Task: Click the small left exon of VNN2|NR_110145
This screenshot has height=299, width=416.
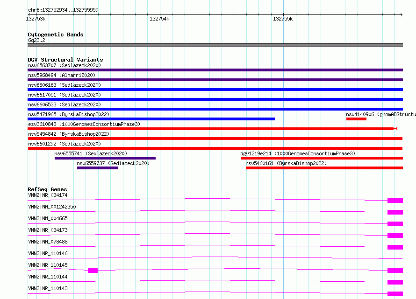Action: tap(93, 271)
